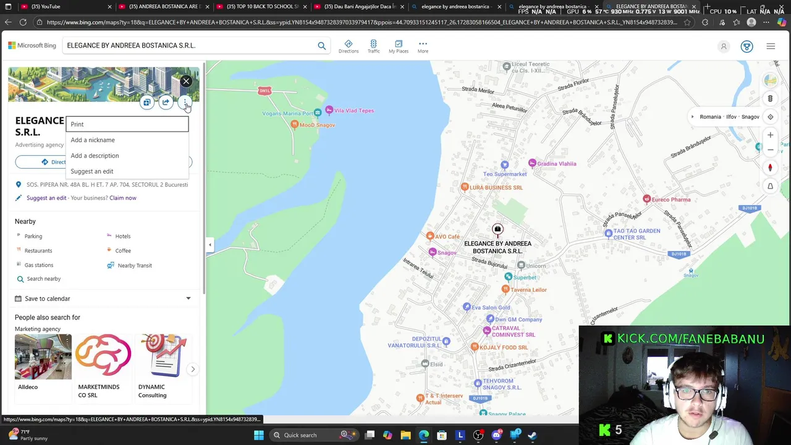Click the Microsoft Rewards icon
This screenshot has height=445, width=791.
(747, 46)
